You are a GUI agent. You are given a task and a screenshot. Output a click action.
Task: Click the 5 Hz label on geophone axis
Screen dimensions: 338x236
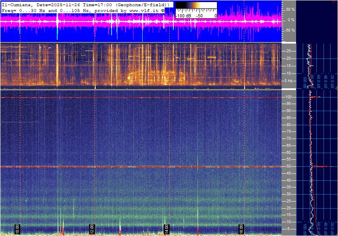[290, 81]
